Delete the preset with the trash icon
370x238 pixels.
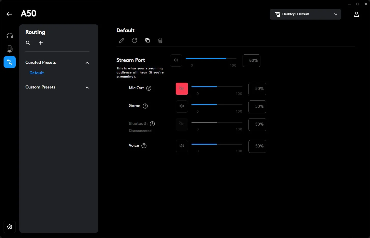point(160,40)
